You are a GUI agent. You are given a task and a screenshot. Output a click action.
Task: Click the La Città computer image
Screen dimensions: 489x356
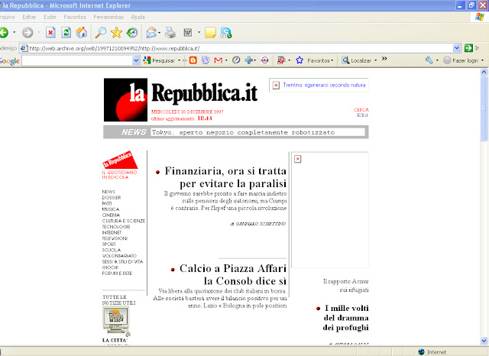pos(116,321)
